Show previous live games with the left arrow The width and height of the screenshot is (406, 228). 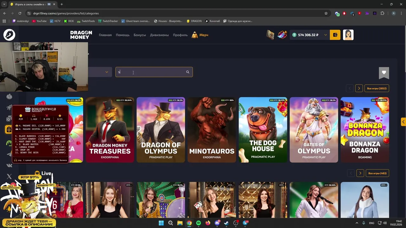pyautogui.click(x=351, y=173)
